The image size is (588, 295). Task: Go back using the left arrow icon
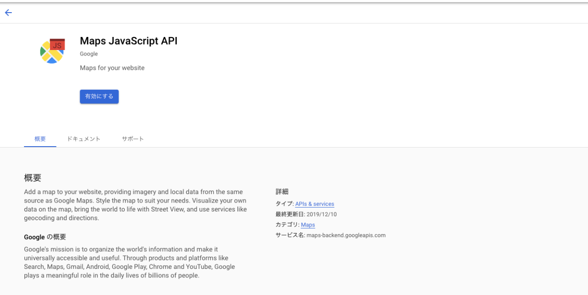coord(8,13)
